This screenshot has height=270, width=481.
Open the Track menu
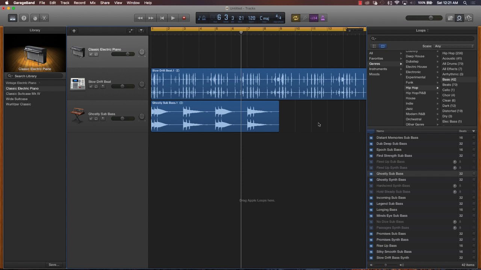pyautogui.click(x=65, y=3)
